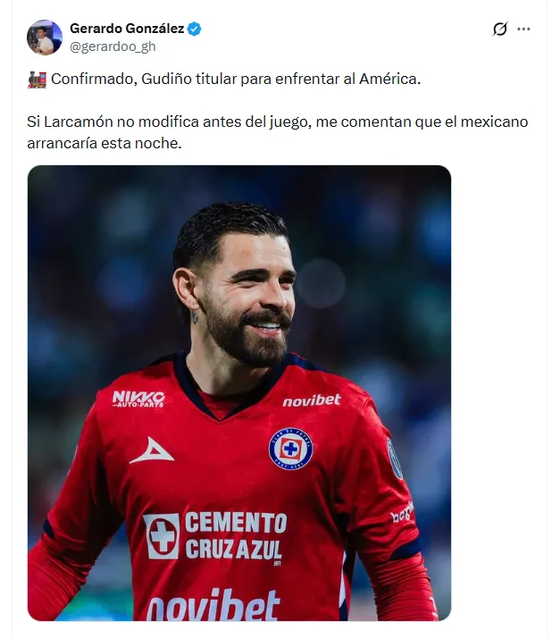Open the attached goalkeeper photo
This screenshot has height=638, width=552.
tap(239, 392)
